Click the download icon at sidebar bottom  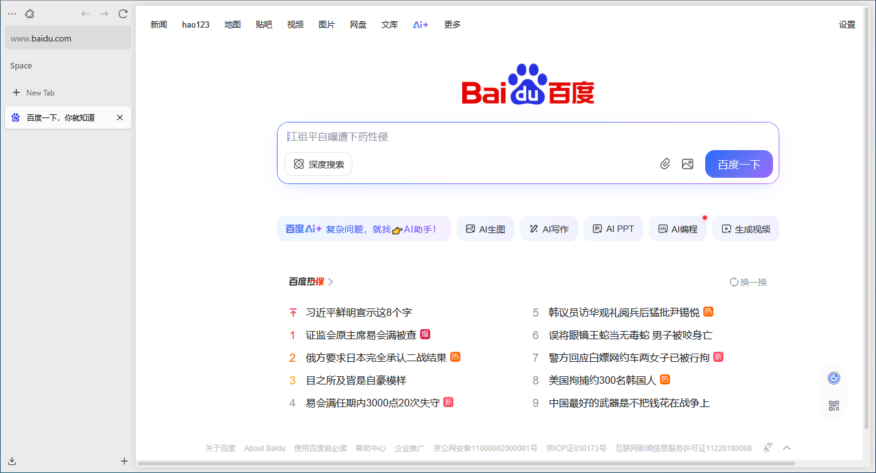coord(11,460)
